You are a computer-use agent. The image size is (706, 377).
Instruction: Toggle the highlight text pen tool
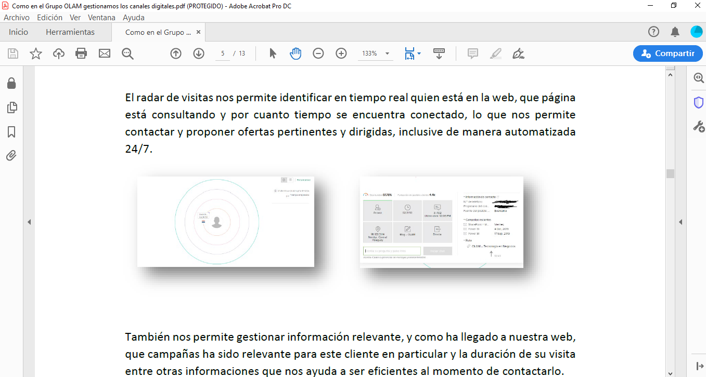pyautogui.click(x=496, y=53)
